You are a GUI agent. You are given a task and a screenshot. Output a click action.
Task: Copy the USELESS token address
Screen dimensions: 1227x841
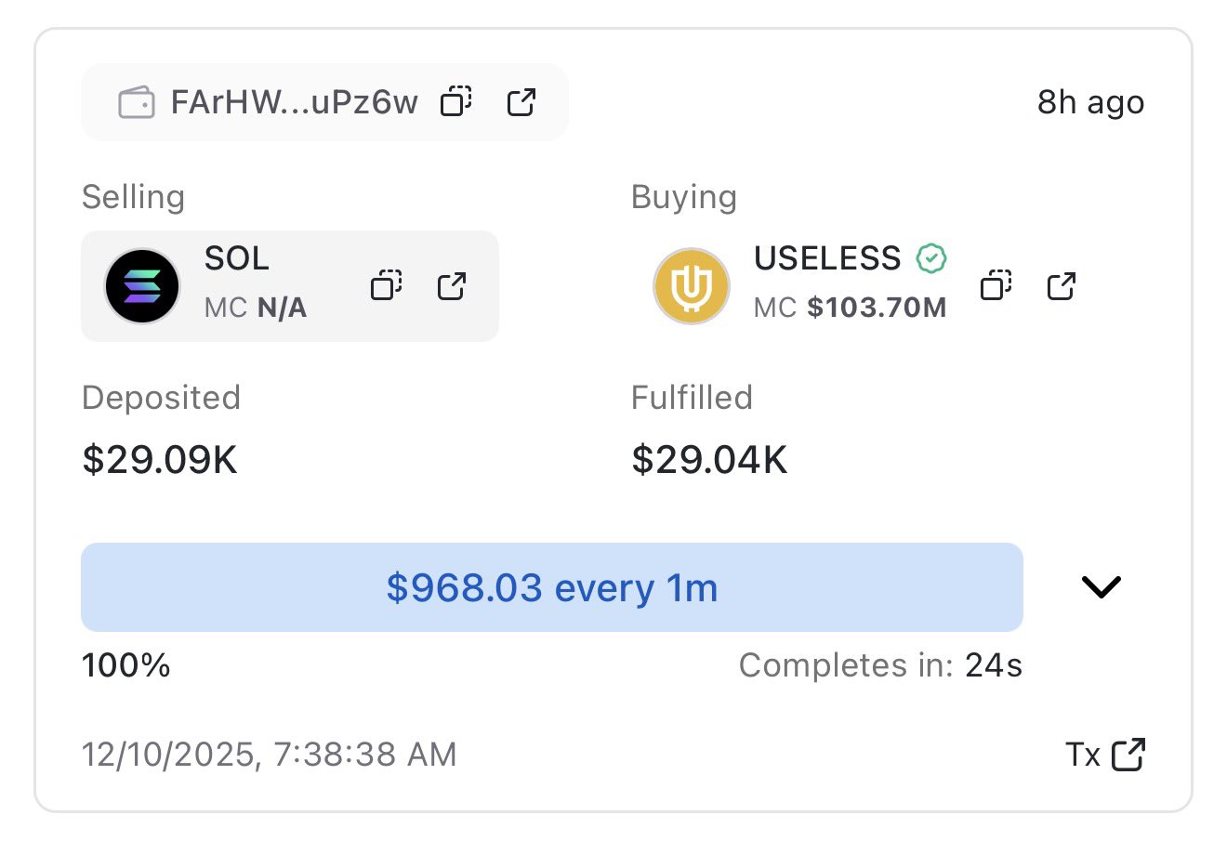[x=996, y=285]
